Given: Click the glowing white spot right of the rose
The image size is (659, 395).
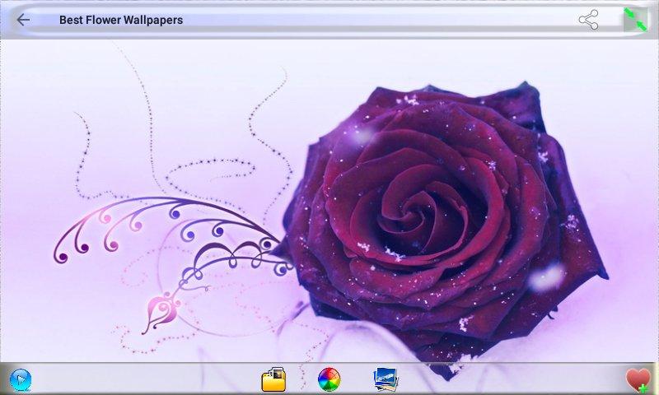Looking at the screenshot, I should click(546, 278).
